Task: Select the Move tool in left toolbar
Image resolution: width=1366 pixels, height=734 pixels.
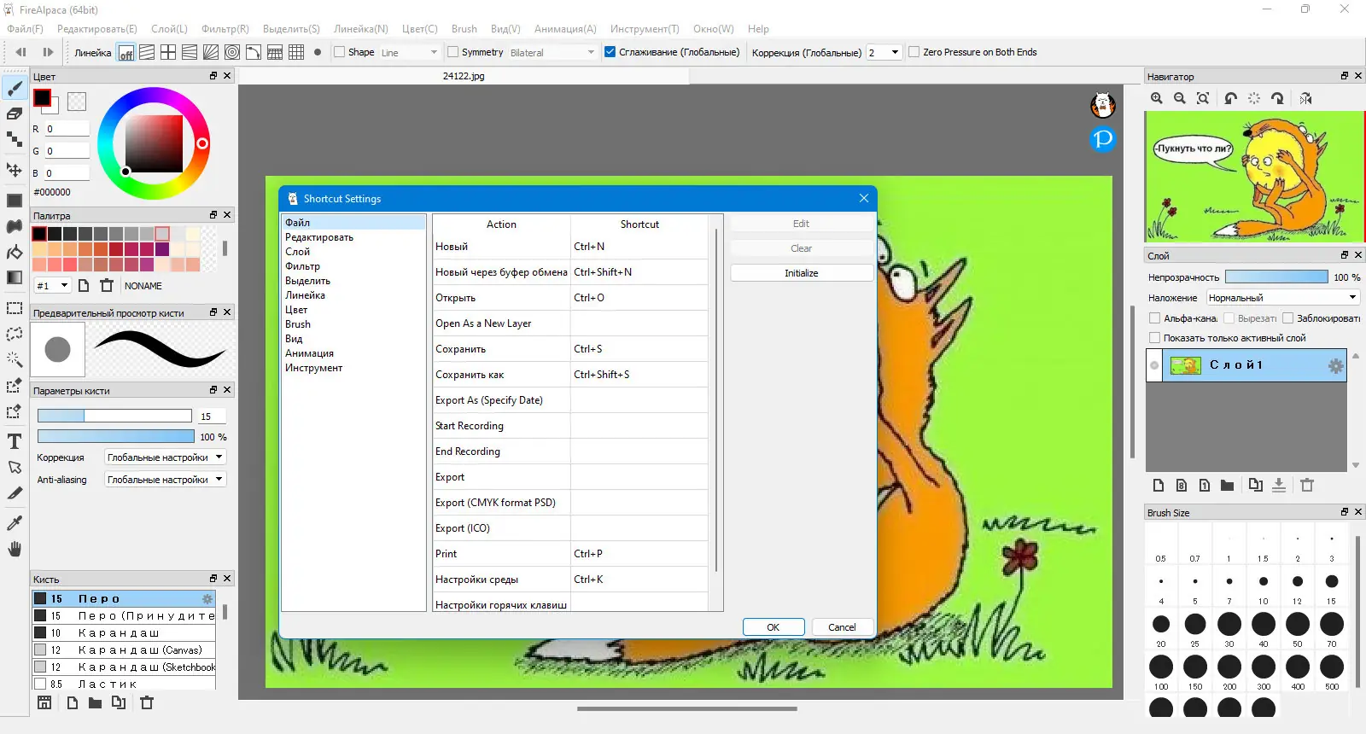Action: point(15,170)
